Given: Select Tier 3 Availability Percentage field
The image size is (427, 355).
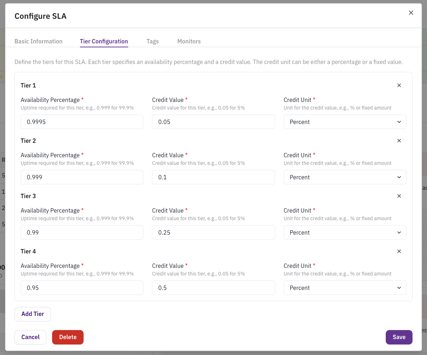Looking at the screenshot, I should tap(82, 233).
